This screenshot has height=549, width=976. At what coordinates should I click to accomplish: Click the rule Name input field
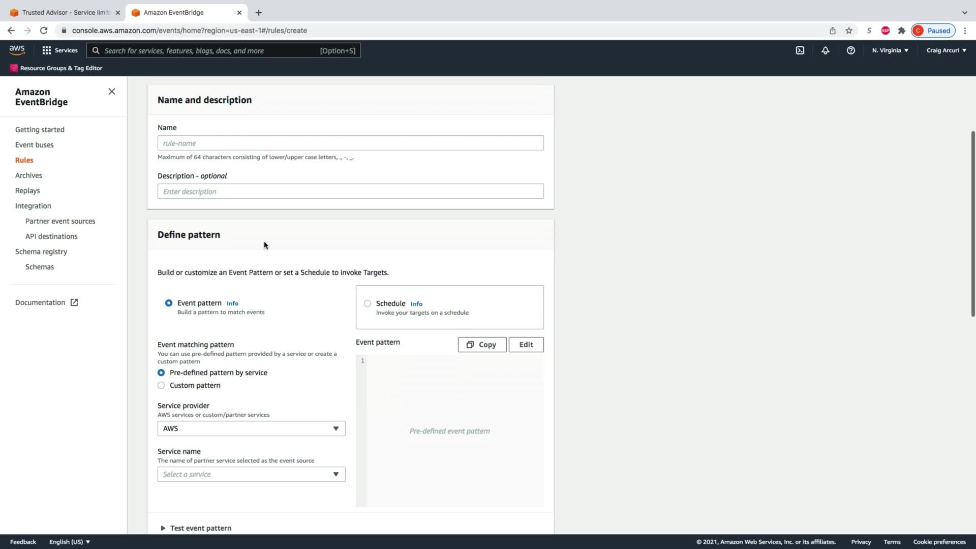[x=350, y=143]
